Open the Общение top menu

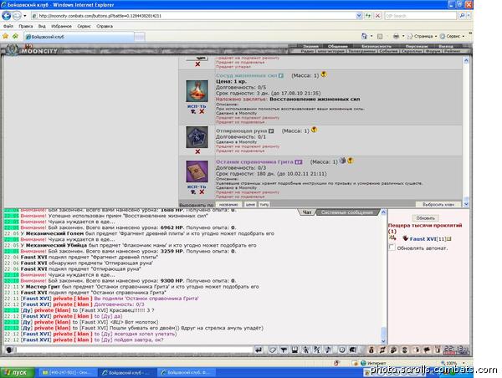pyautogui.click(x=337, y=46)
